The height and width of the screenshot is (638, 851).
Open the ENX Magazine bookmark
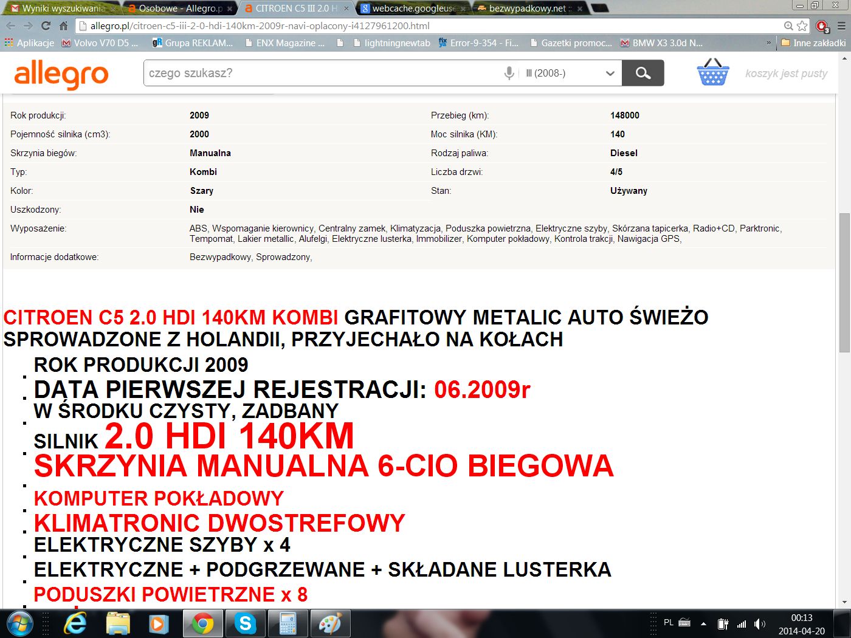point(284,43)
